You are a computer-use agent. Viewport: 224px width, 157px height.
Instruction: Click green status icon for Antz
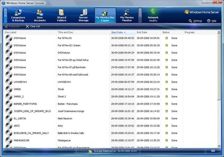pyautogui.click(x=167, y=126)
